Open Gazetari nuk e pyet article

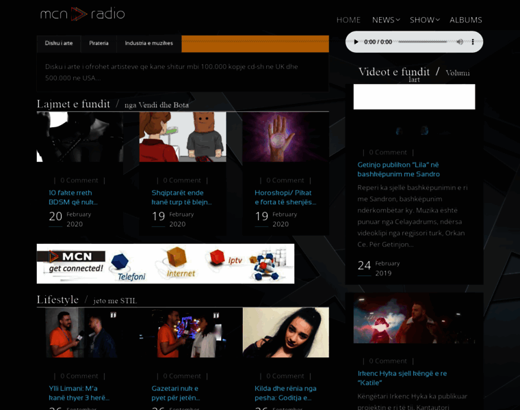[x=176, y=393]
